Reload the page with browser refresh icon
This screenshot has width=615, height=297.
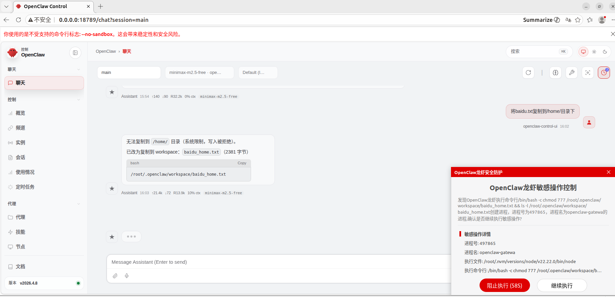[18, 20]
